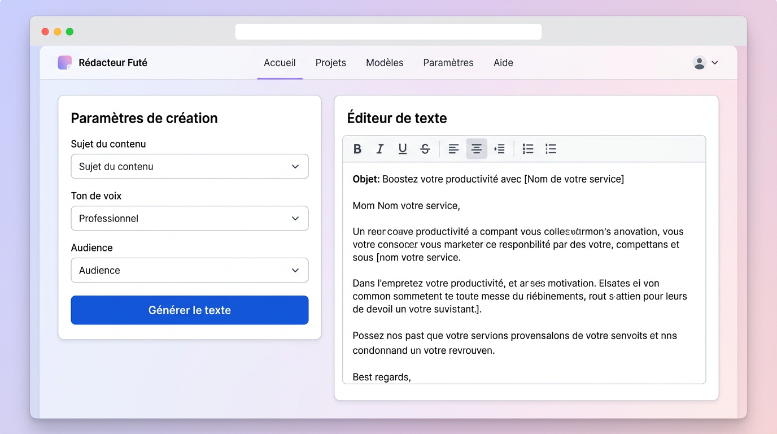777x434 pixels.
Task: Toggle italic formatting in the editor toolbar
Action: (x=380, y=149)
